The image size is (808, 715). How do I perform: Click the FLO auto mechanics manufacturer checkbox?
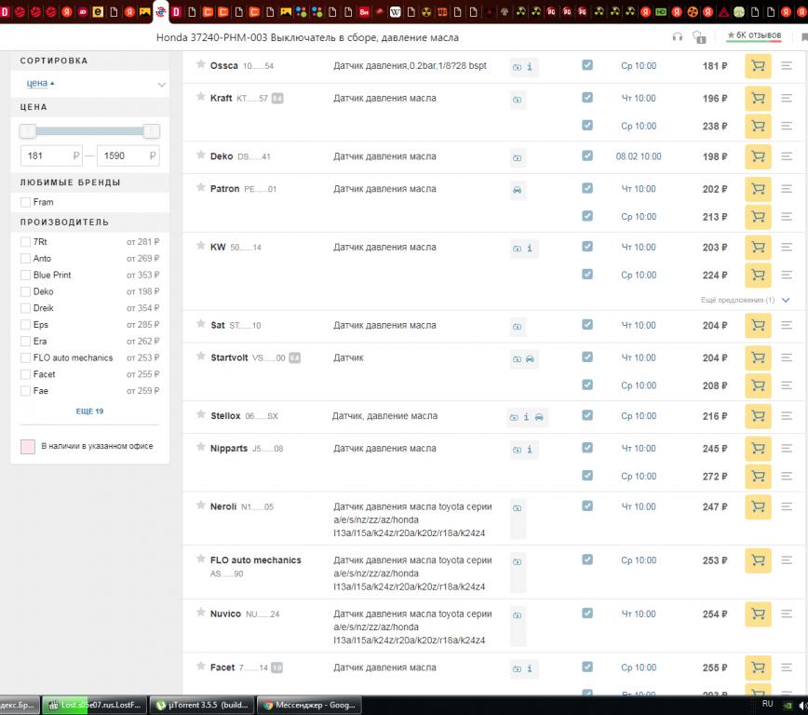[x=25, y=357]
